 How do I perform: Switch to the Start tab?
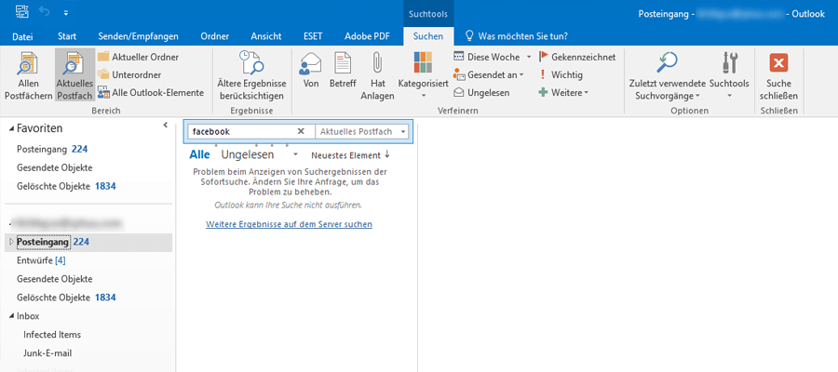coord(67,36)
